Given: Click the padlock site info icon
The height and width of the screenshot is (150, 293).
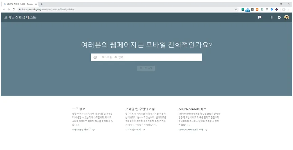Looking at the screenshot, I should point(20,9).
